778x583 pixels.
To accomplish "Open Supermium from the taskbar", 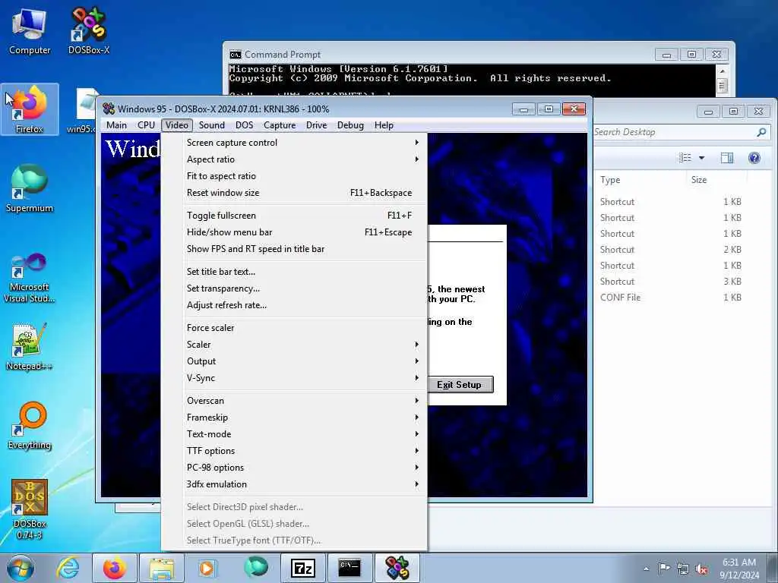I will click(256, 568).
